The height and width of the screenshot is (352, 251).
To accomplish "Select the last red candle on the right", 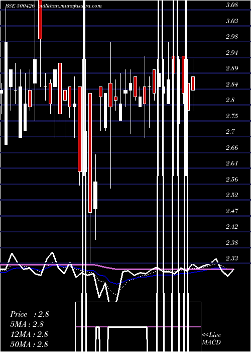I will 193,83.
